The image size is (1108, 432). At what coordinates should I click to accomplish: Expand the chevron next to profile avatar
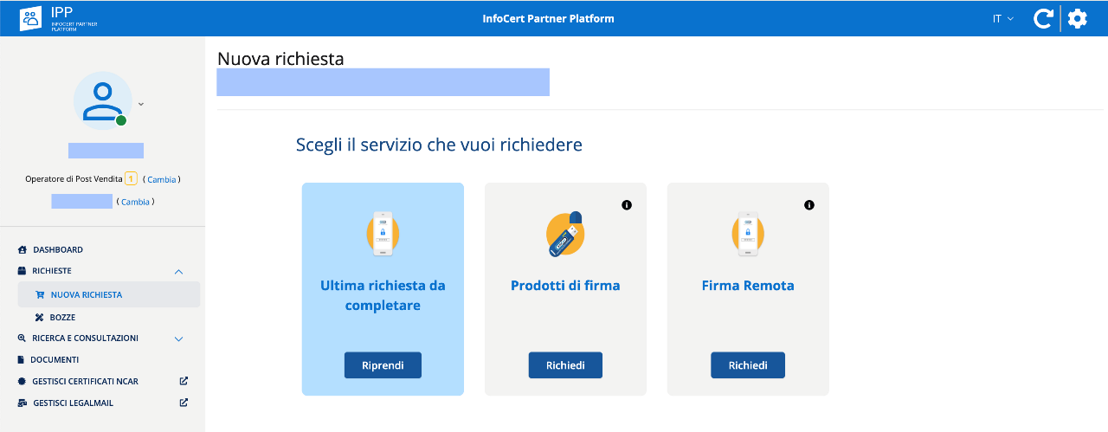[141, 104]
